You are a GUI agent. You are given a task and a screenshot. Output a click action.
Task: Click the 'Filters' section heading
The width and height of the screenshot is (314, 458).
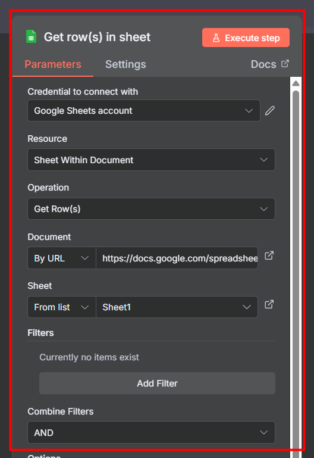[41, 333]
